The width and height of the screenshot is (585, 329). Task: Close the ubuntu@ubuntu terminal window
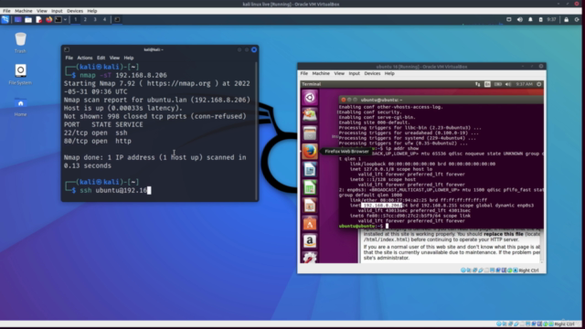(344, 100)
